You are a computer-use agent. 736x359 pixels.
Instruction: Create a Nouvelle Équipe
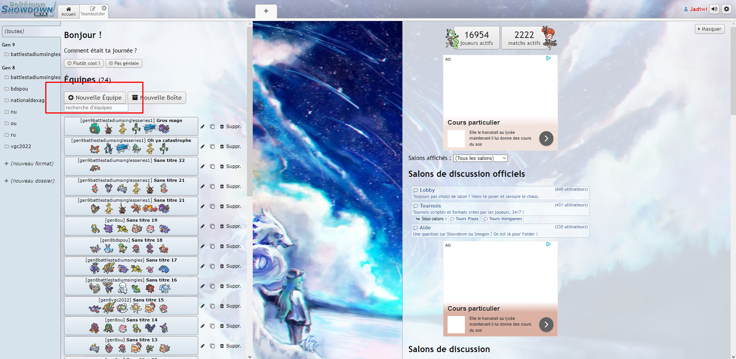point(95,97)
